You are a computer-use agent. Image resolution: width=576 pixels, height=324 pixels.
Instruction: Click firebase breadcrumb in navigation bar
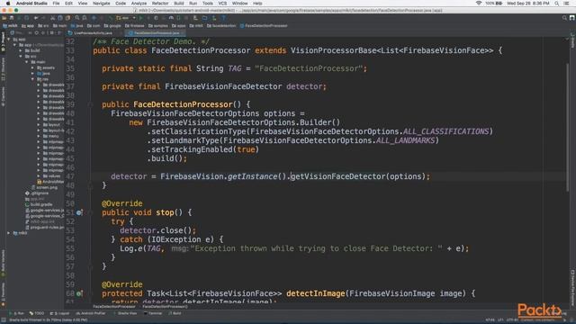point(134,26)
